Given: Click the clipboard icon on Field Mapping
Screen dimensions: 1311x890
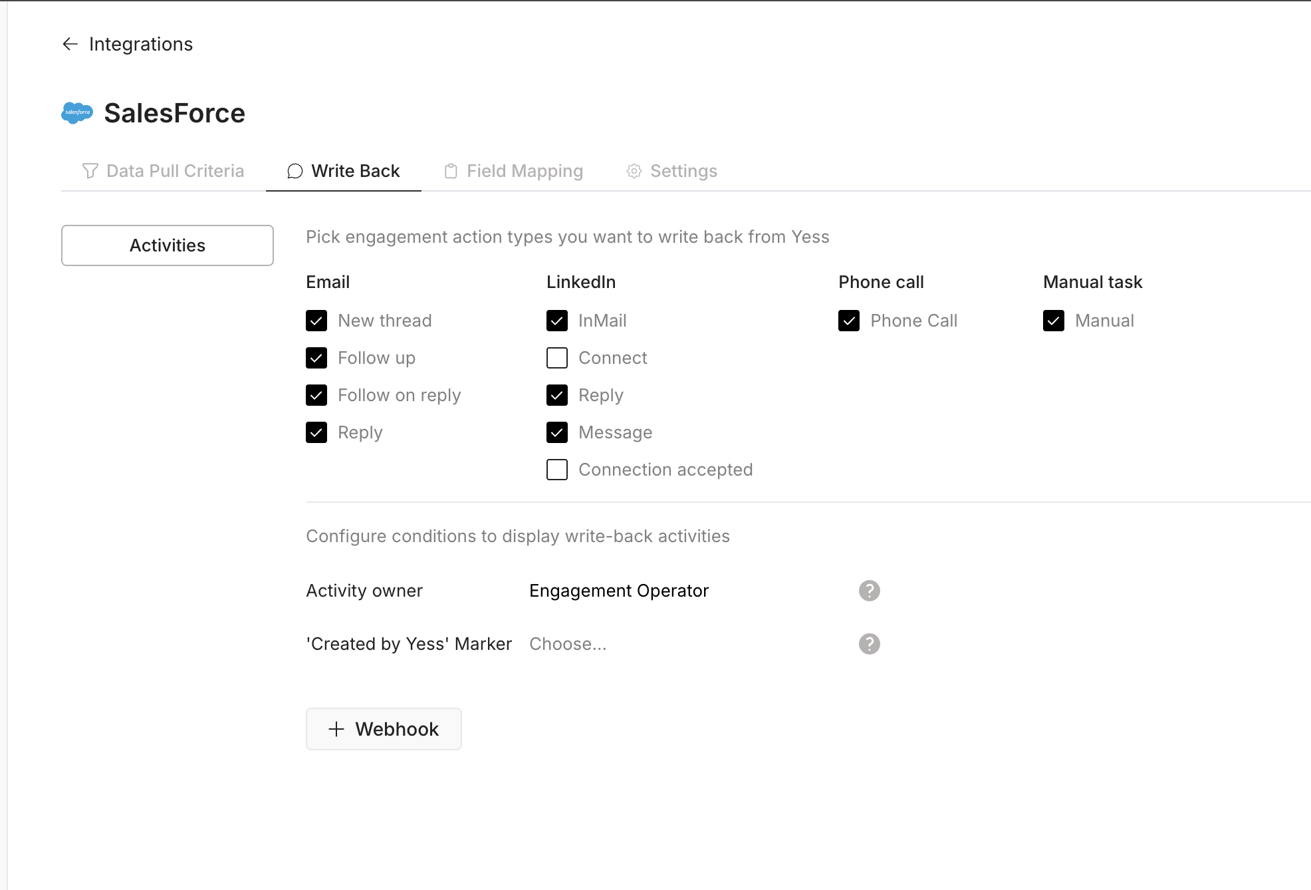Looking at the screenshot, I should point(451,171).
